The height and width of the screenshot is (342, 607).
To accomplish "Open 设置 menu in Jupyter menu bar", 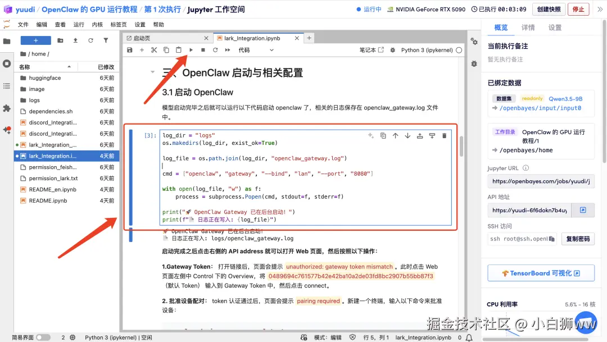I will pos(140,24).
